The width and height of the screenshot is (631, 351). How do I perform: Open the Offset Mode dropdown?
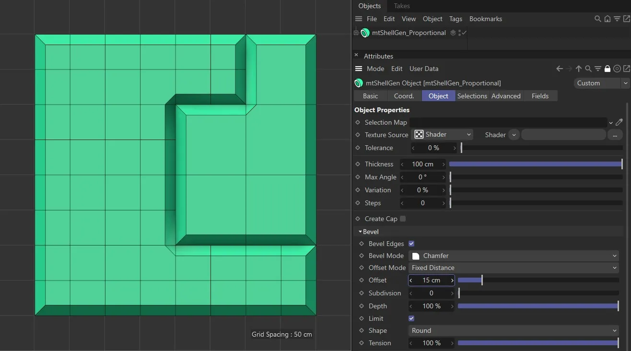coord(514,268)
